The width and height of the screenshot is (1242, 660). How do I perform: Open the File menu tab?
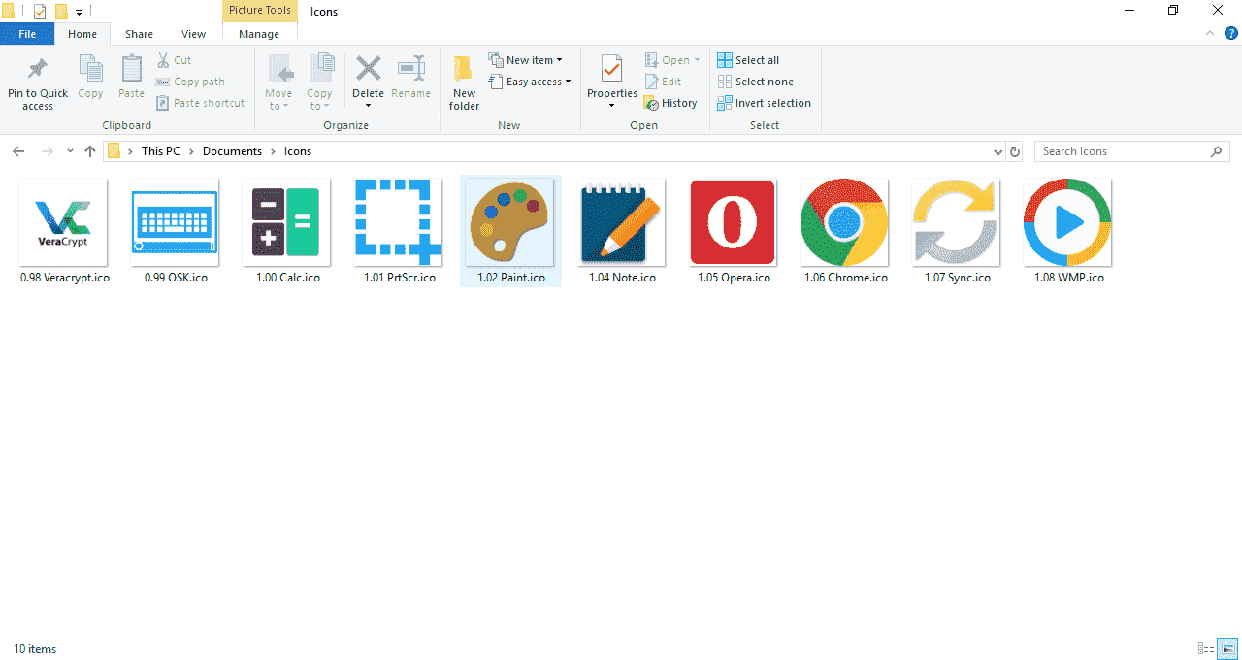(27, 34)
